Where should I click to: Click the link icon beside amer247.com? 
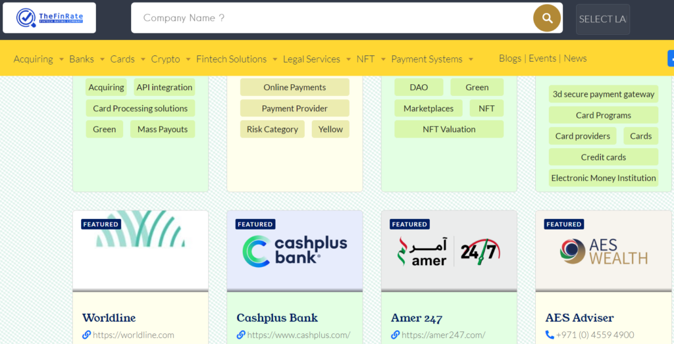click(x=395, y=335)
